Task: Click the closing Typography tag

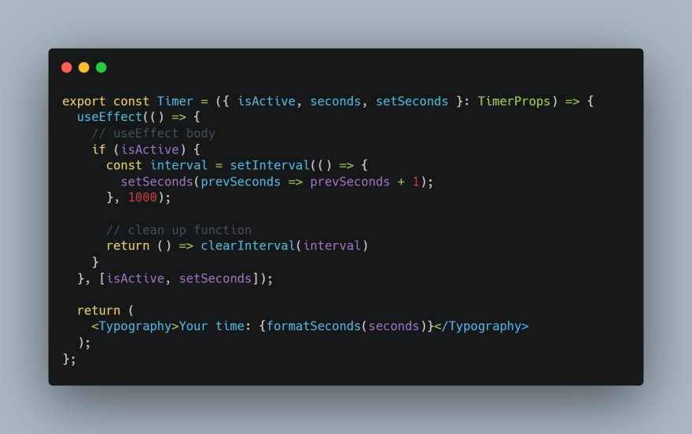Action: pyautogui.click(x=481, y=326)
